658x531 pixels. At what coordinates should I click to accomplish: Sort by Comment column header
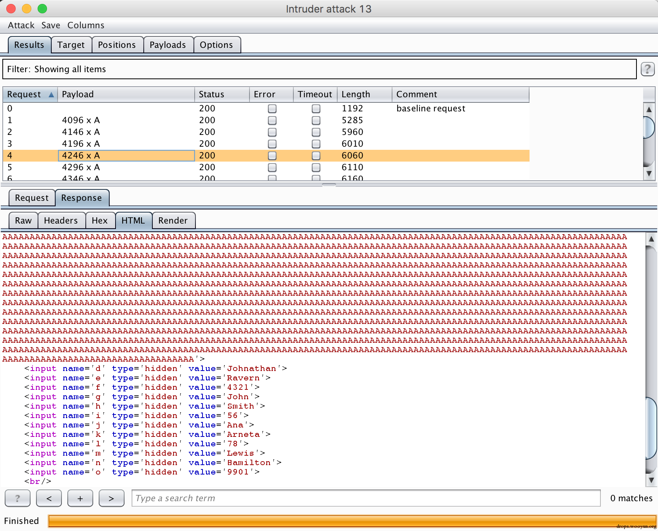pyautogui.click(x=461, y=95)
